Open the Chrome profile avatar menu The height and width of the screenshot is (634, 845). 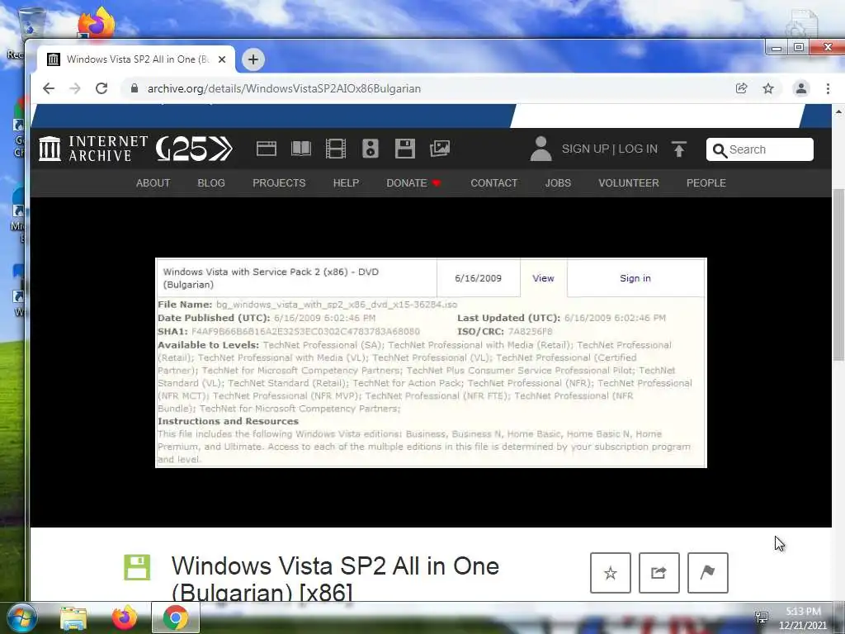pyautogui.click(x=801, y=88)
